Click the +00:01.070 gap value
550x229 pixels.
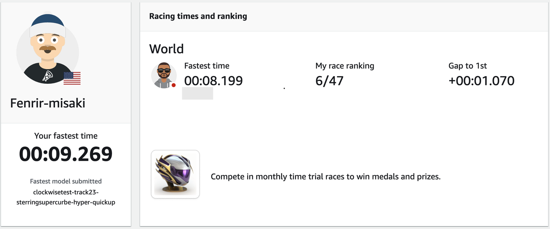pyautogui.click(x=481, y=81)
